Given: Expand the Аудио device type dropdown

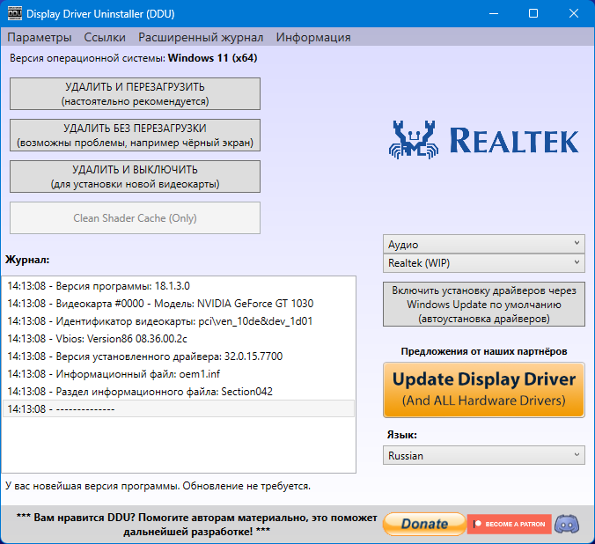Looking at the screenshot, I should click(x=484, y=245).
